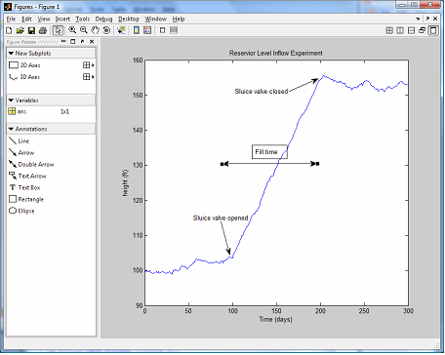The width and height of the screenshot is (445, 355).
Task: Click the Time (days) axis label
Action: (276, 320)
